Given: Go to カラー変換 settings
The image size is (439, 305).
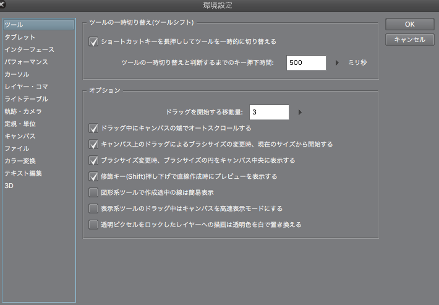Looking at the screenshot, I should (20, 161).
